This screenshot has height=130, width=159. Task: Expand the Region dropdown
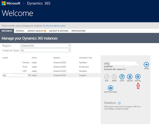[x=46, y=45]
